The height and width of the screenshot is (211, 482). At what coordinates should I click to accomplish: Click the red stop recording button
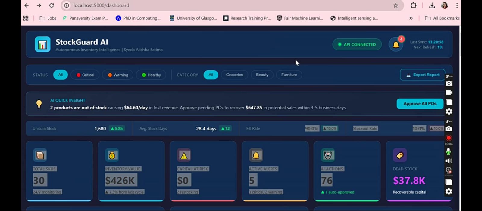pyautogui.click(x=449, y=138)
